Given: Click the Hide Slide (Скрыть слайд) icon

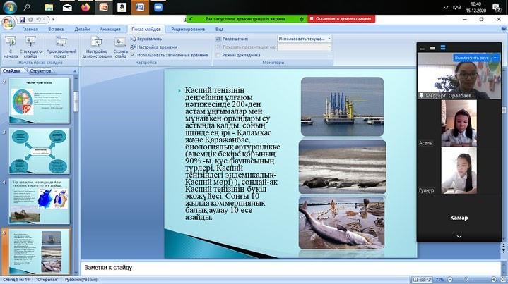Looking at the screenshot, I should pos(121,45).
